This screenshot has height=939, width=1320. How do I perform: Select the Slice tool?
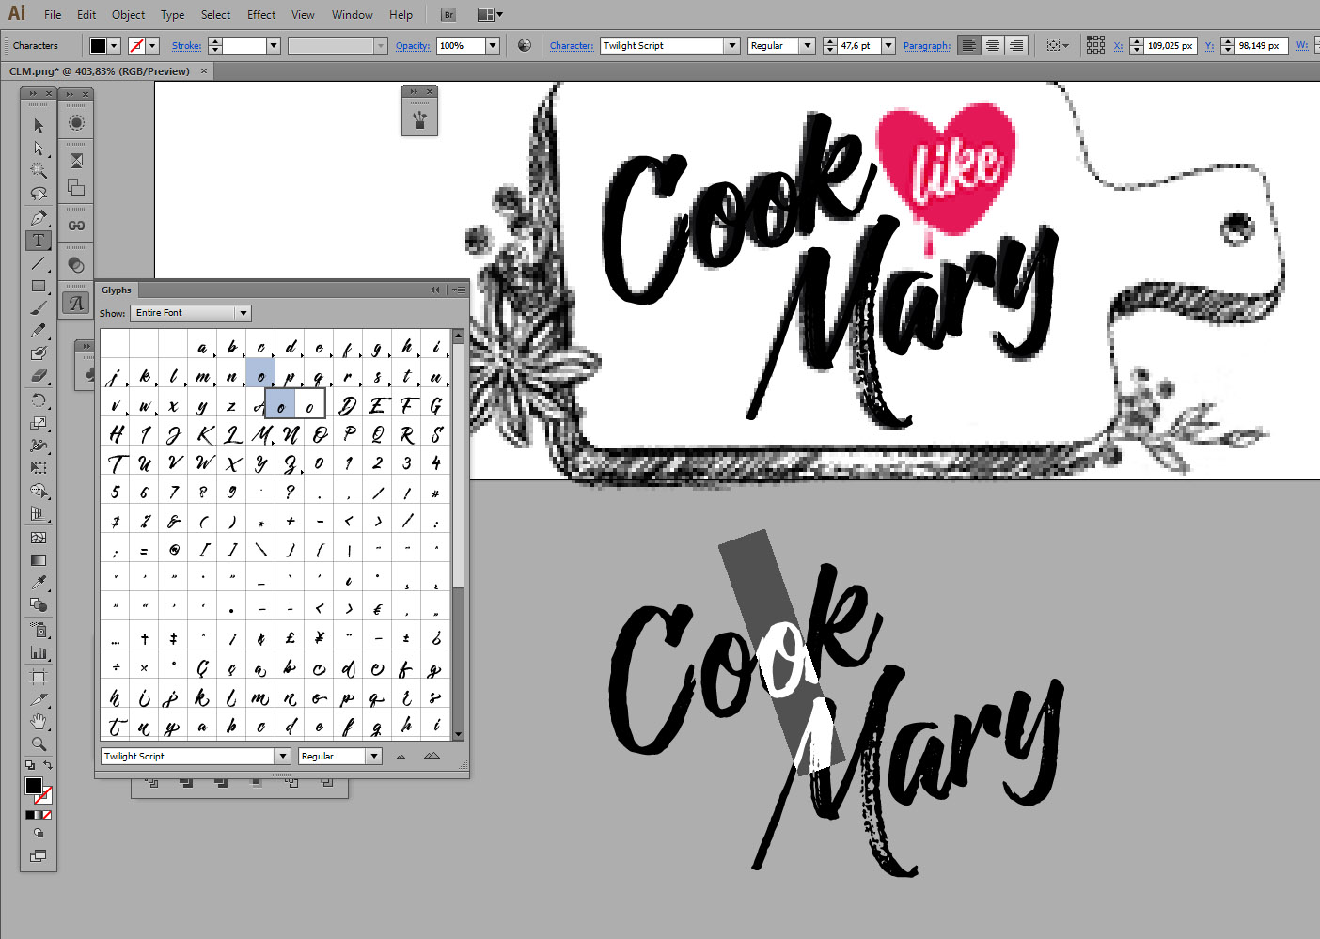pyautogui.click(x=39, y=699)
